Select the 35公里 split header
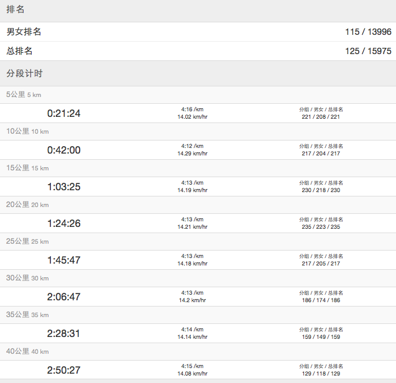Screen dimensions: 396x383 pyautogui.click(x=27, y=315)
